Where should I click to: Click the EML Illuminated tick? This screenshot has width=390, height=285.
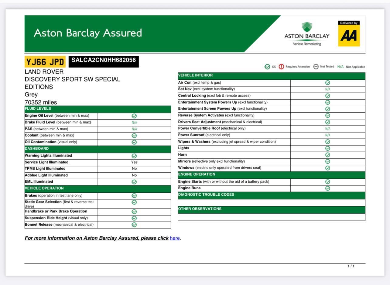tap(134, 182)
